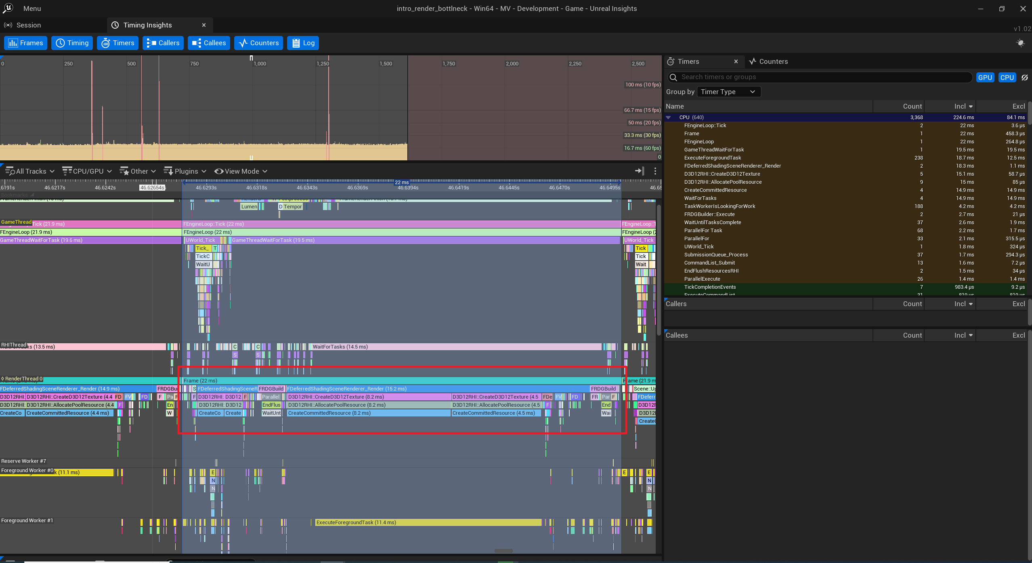Viewport: 1032px width, 563px height.
Task: Toggle the GPU timers filter
Action: tap(985, 78)
